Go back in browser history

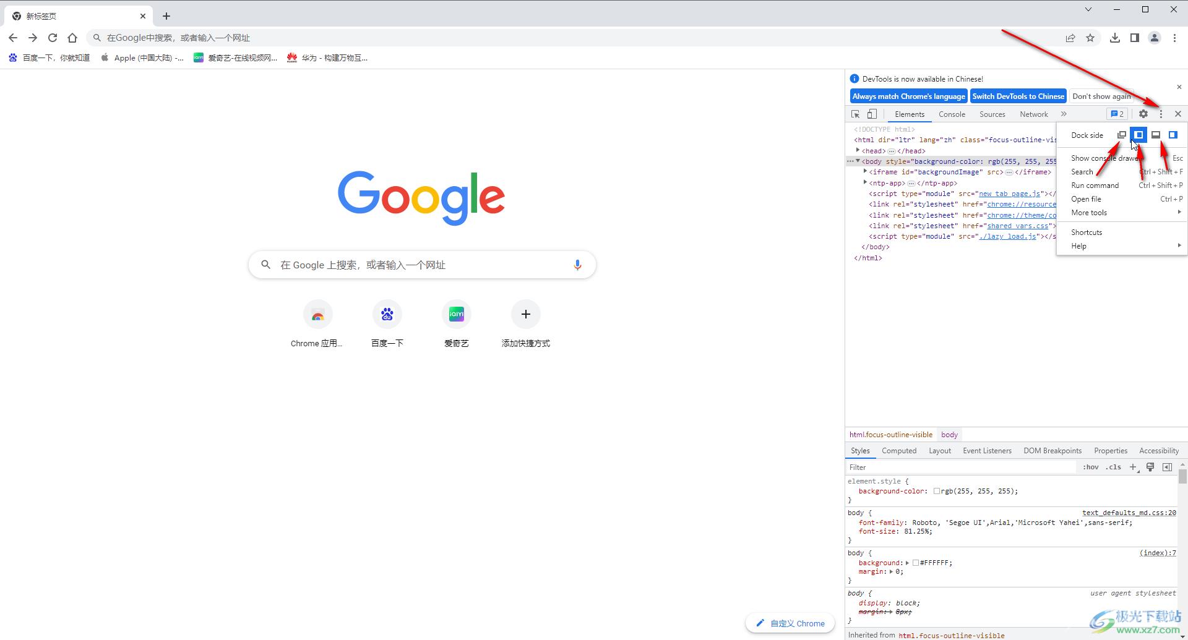coord(13,38)
